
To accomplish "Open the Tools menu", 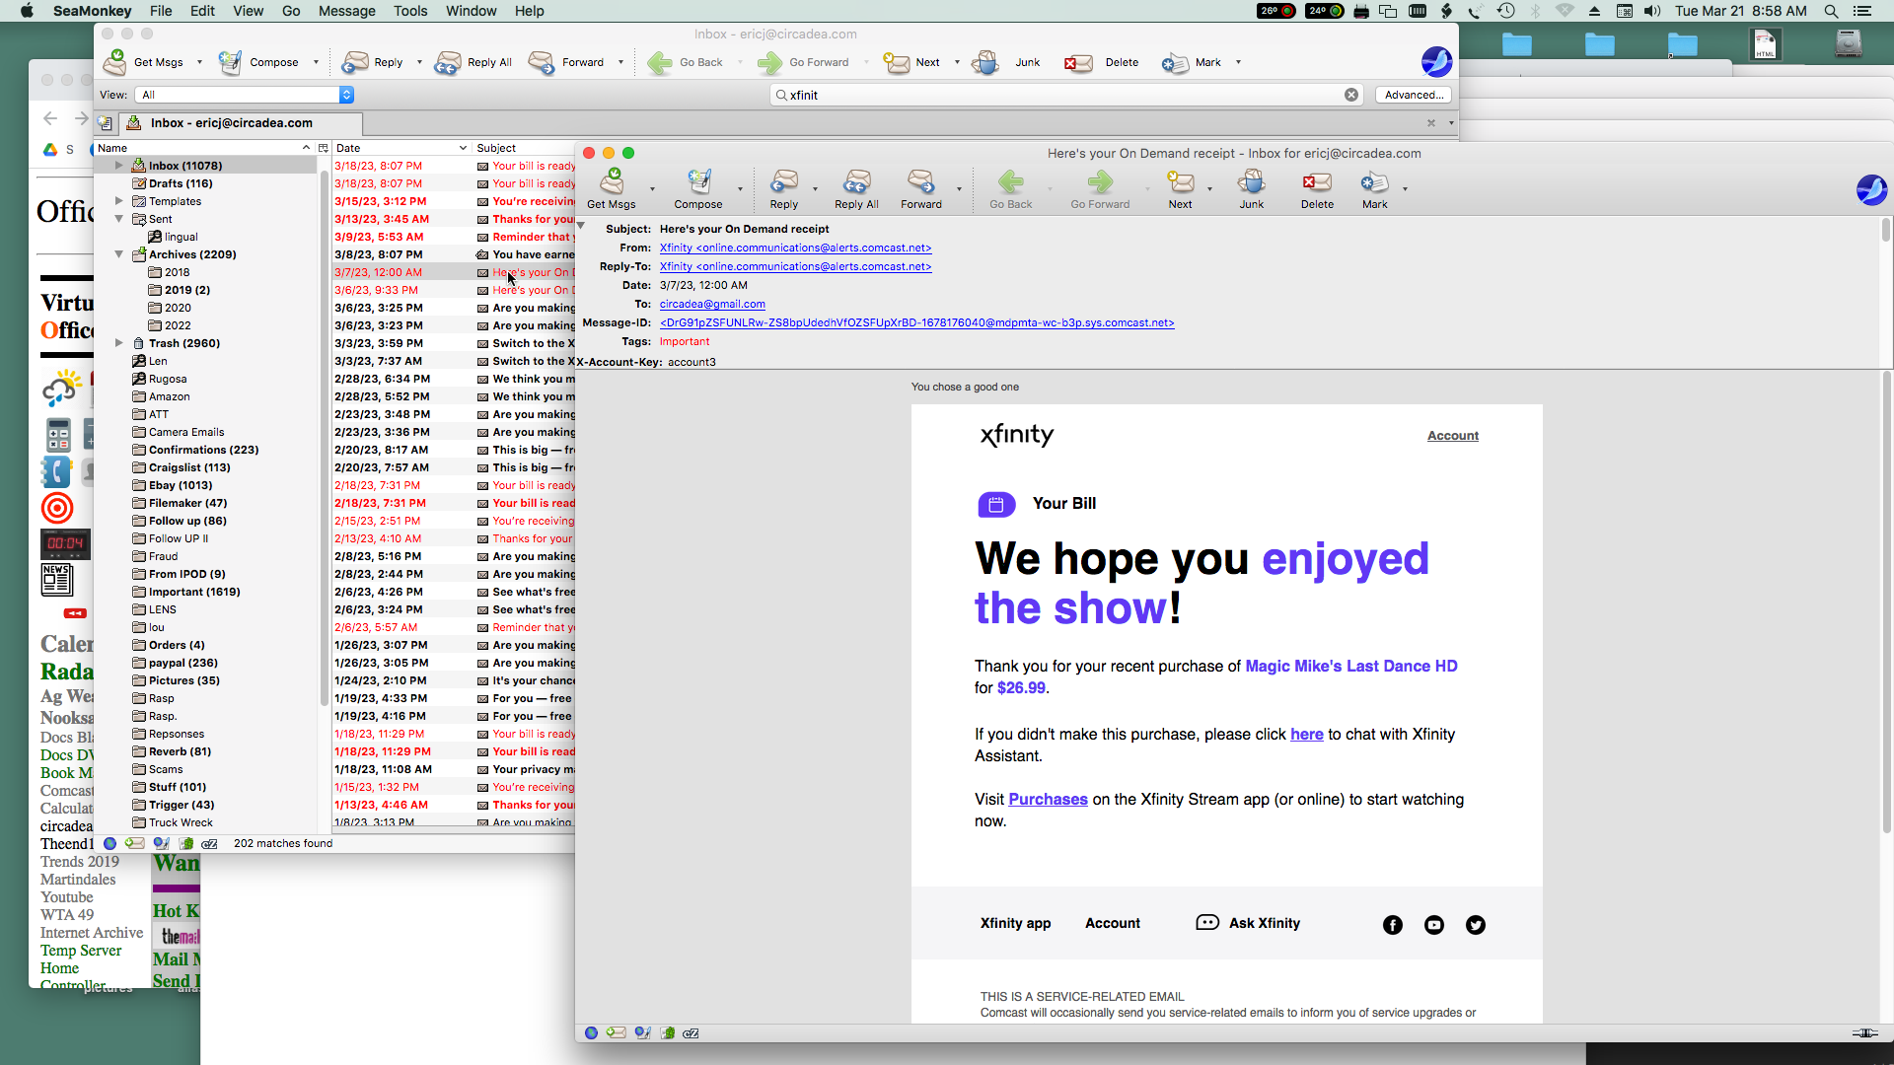I will point(409,11).
